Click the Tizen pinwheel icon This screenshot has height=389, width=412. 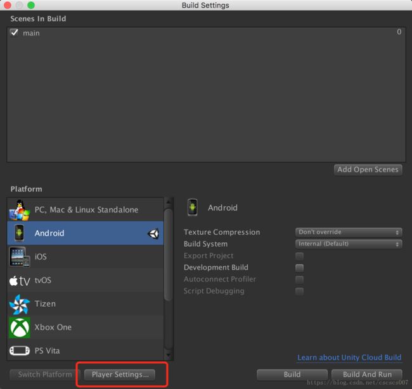[x=19, y=304]
